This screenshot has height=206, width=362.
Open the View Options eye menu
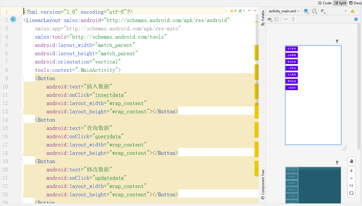pyautogui.click(x=270, y=19)
